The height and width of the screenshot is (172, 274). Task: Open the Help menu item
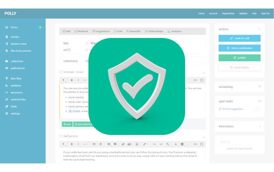(254, 13)
